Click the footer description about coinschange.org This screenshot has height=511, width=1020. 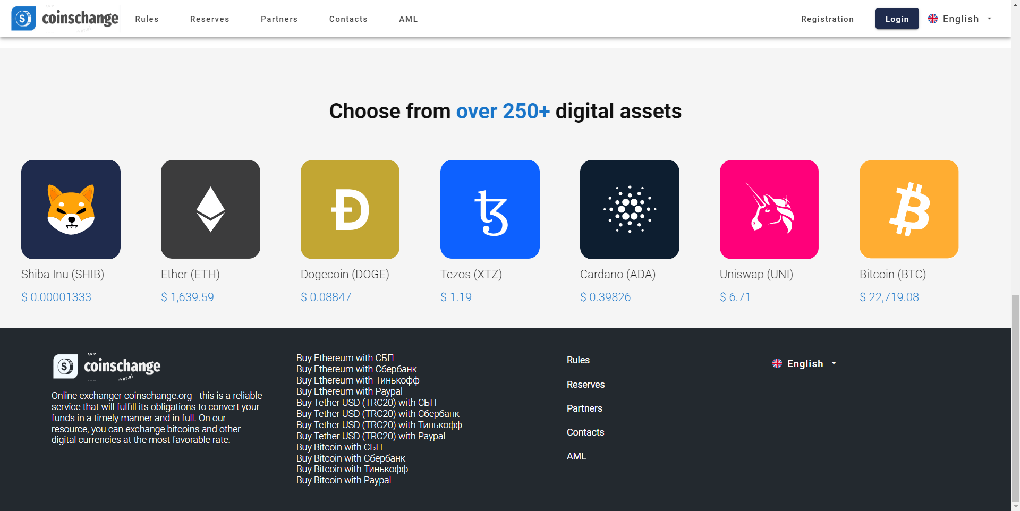157,418
